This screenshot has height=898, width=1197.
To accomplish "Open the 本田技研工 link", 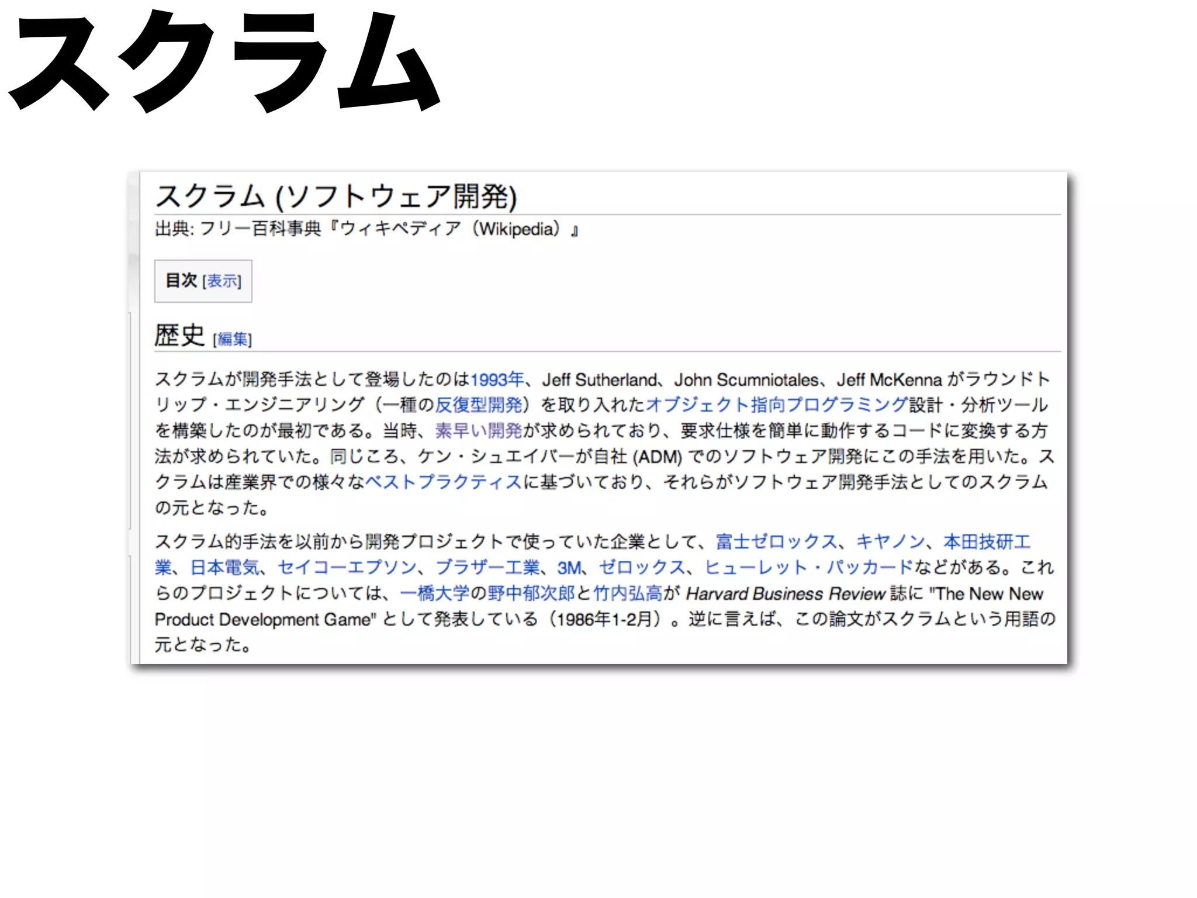I will 987,541.
